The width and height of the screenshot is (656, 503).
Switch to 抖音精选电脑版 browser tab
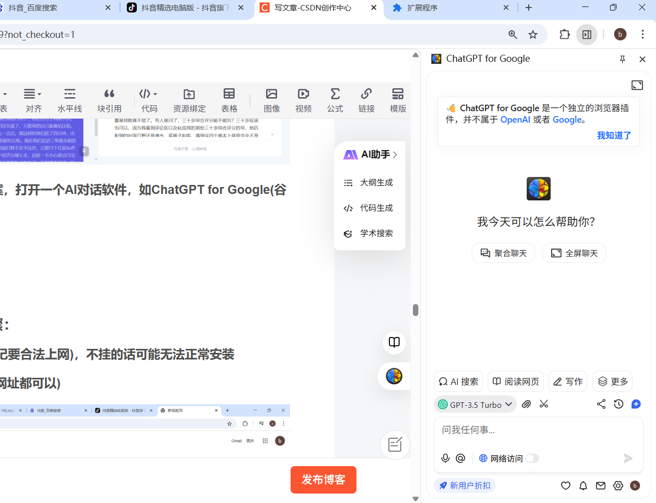coord(186,8)
